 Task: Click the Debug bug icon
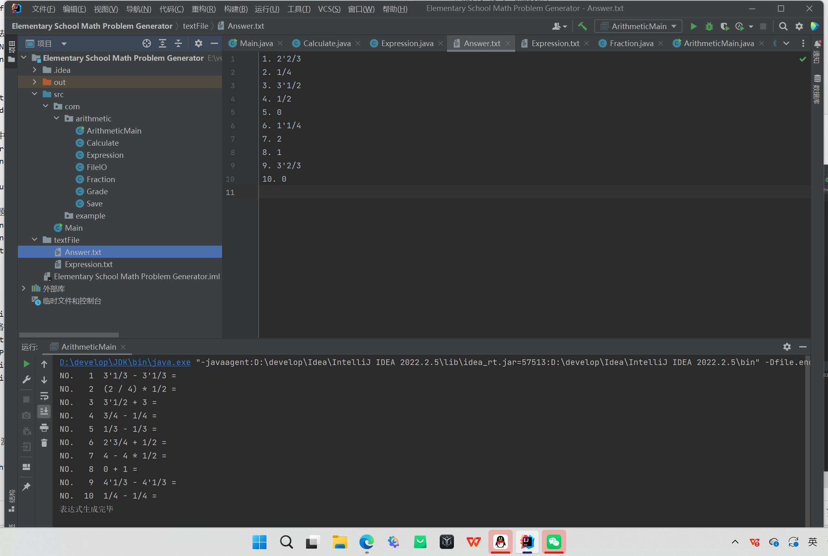(x=709, y=26)
